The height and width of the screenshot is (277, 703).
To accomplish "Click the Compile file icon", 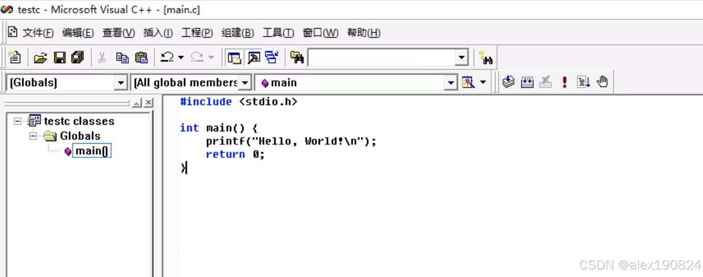I will click(508, 82).
